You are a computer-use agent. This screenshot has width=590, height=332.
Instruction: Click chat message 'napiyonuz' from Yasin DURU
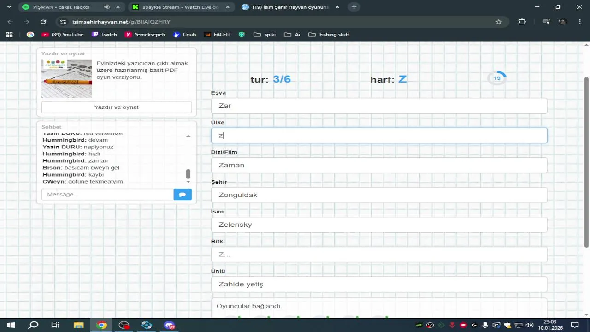(99, 147)
